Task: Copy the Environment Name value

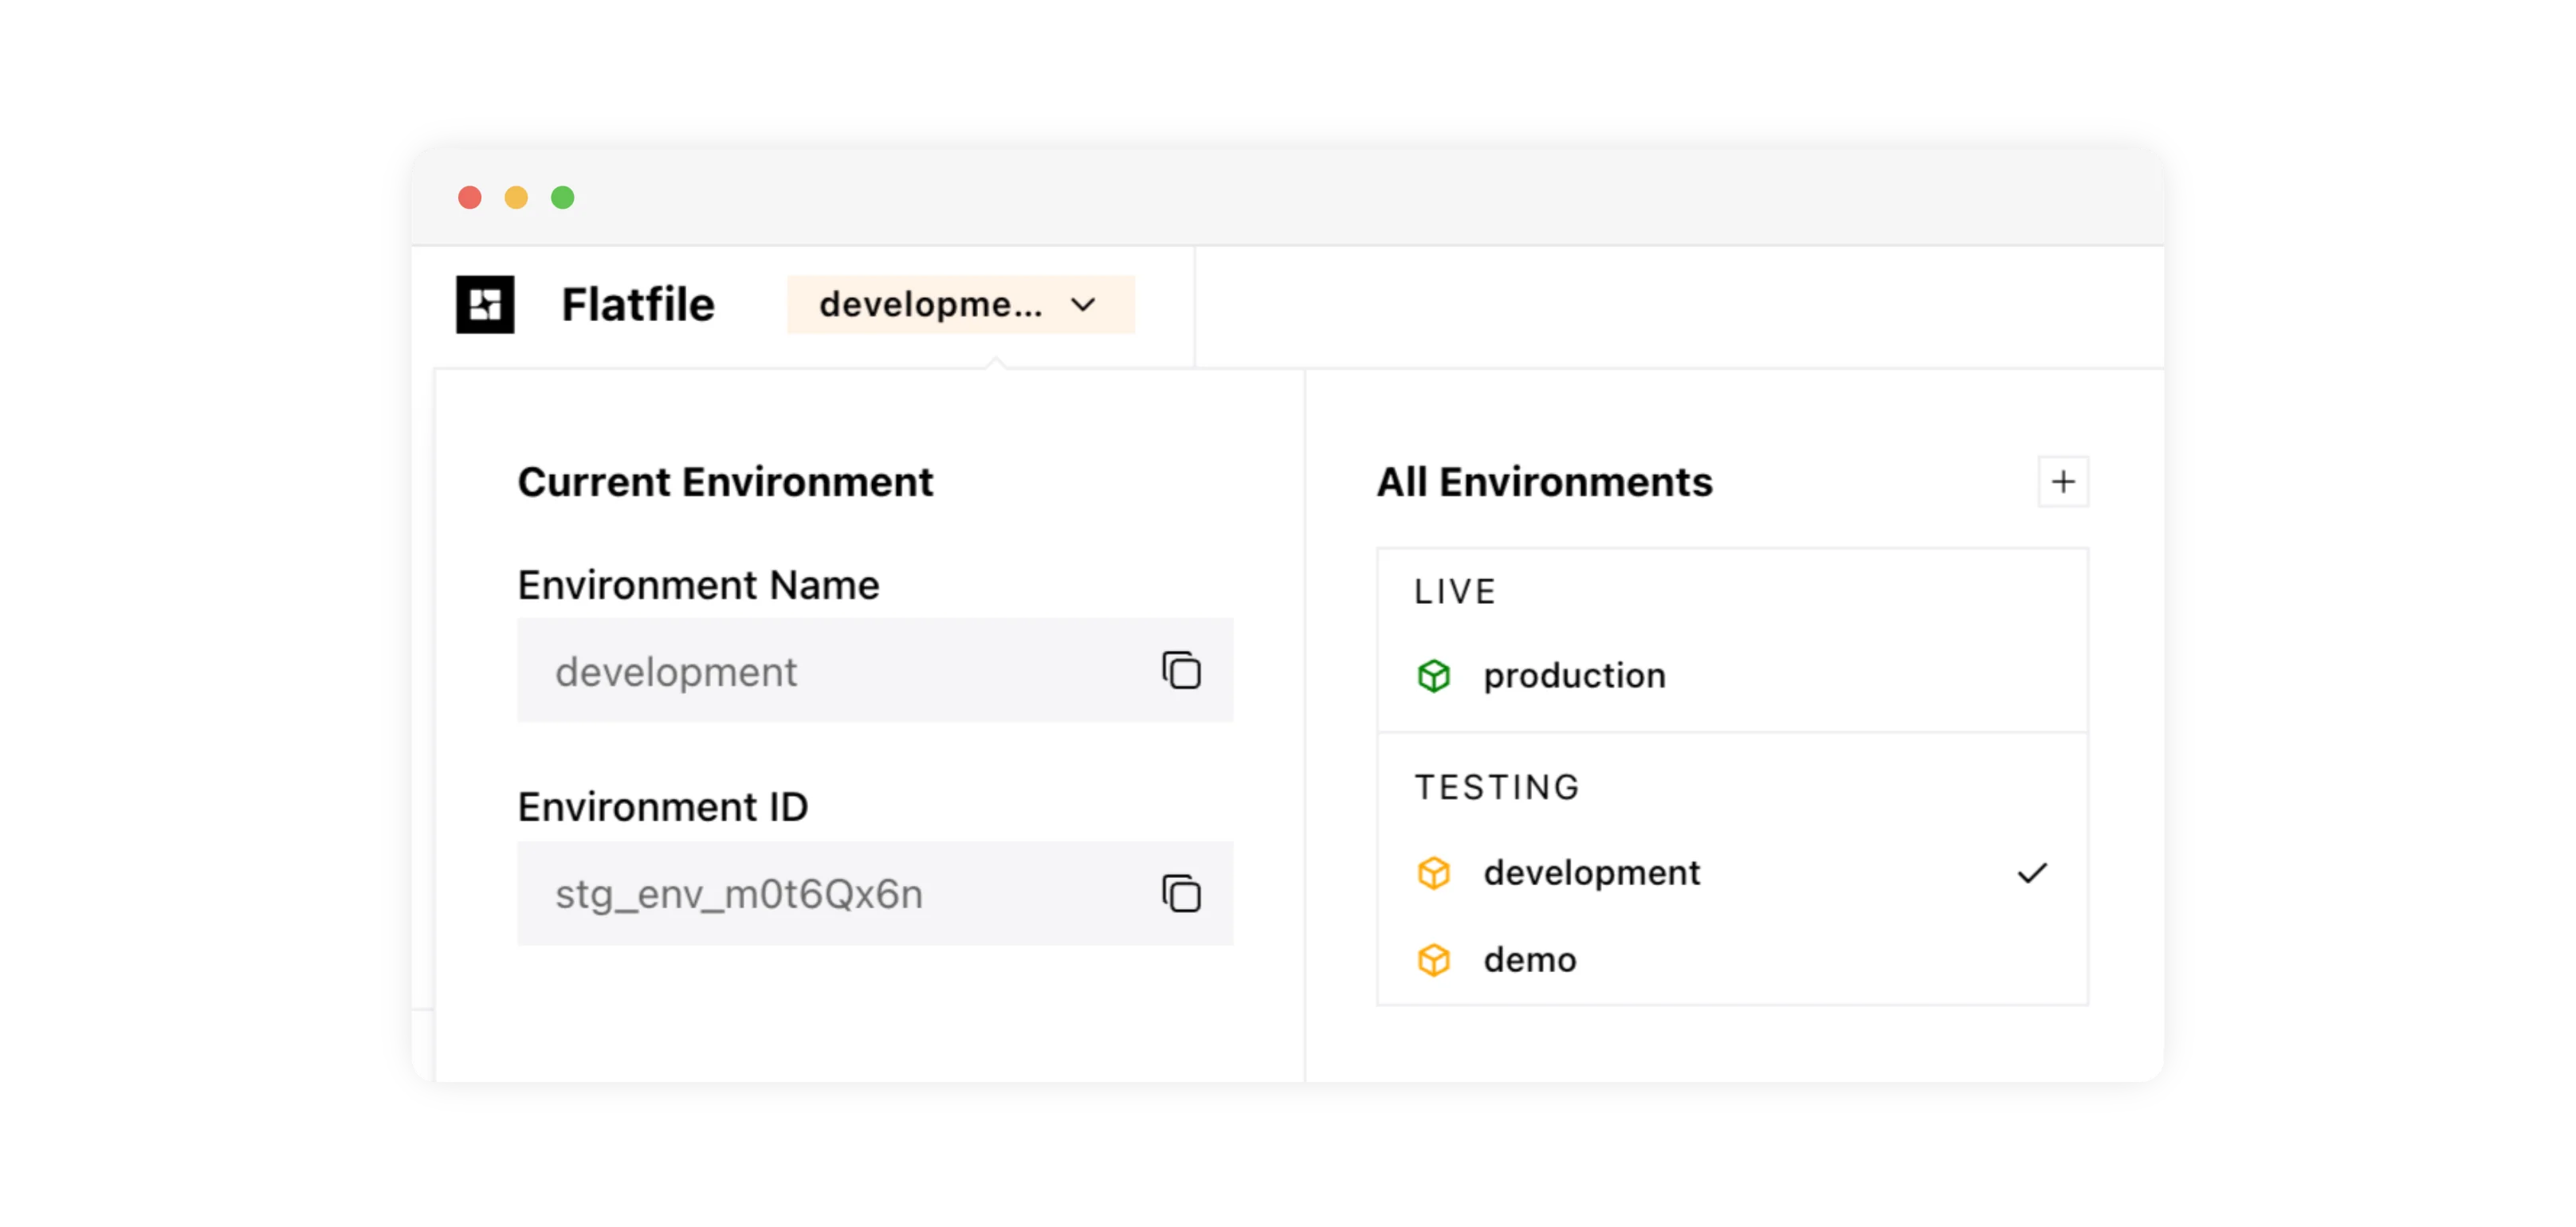Action: point(1181,670)
